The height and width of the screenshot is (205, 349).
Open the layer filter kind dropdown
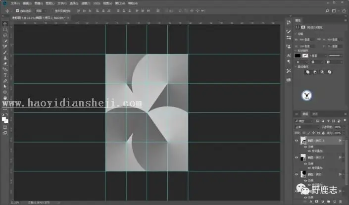(x=303, y=121)
